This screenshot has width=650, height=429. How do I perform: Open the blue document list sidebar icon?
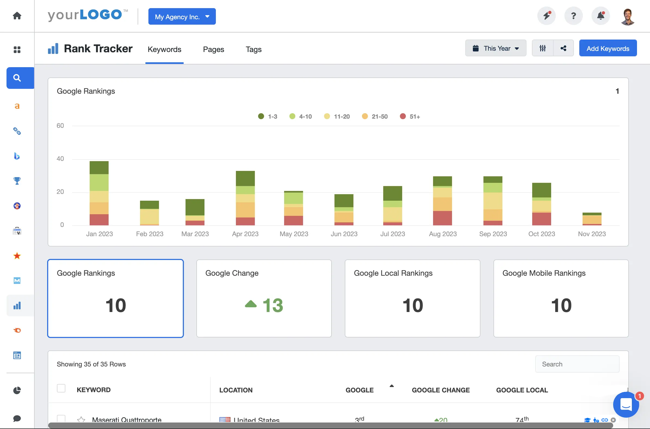(17, 355)
